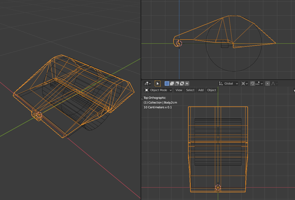Open the Global transform orientation dropdown
The height and width of the screenshot is (200, 295).
228,84
